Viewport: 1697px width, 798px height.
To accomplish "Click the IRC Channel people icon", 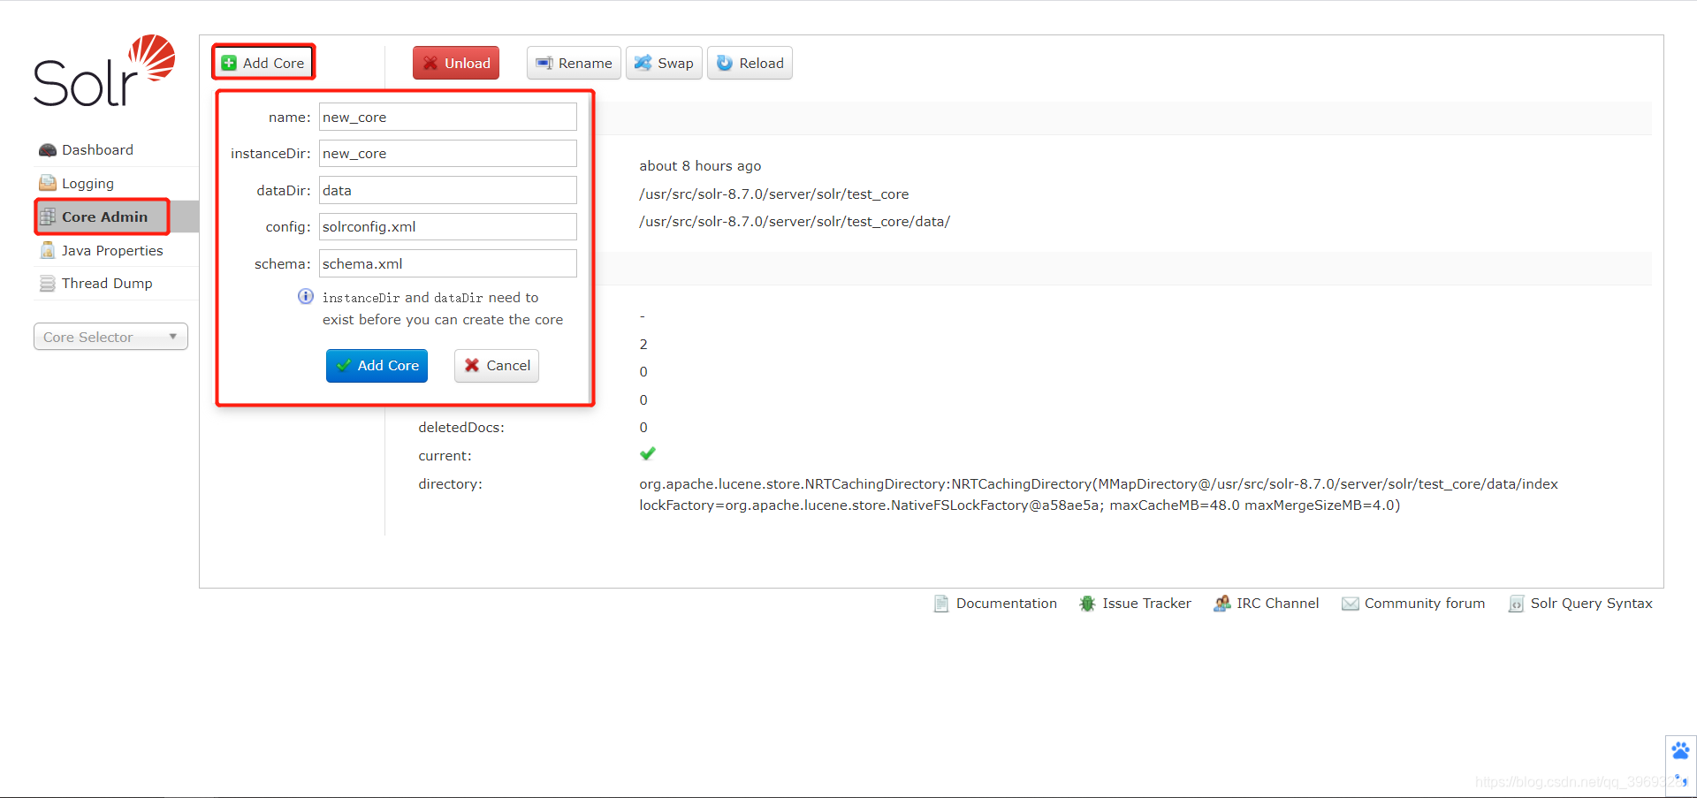I will pos(1221,604).
